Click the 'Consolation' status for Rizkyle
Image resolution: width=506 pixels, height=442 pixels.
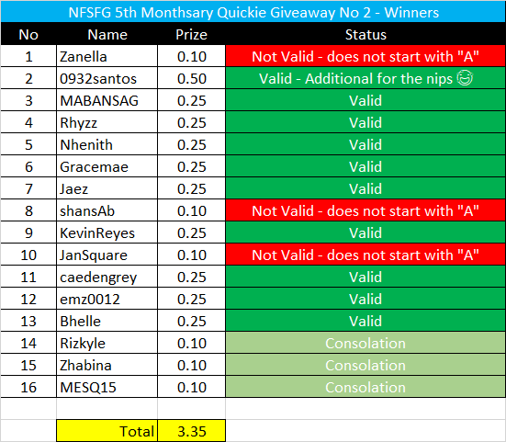(x=365, y=343)
